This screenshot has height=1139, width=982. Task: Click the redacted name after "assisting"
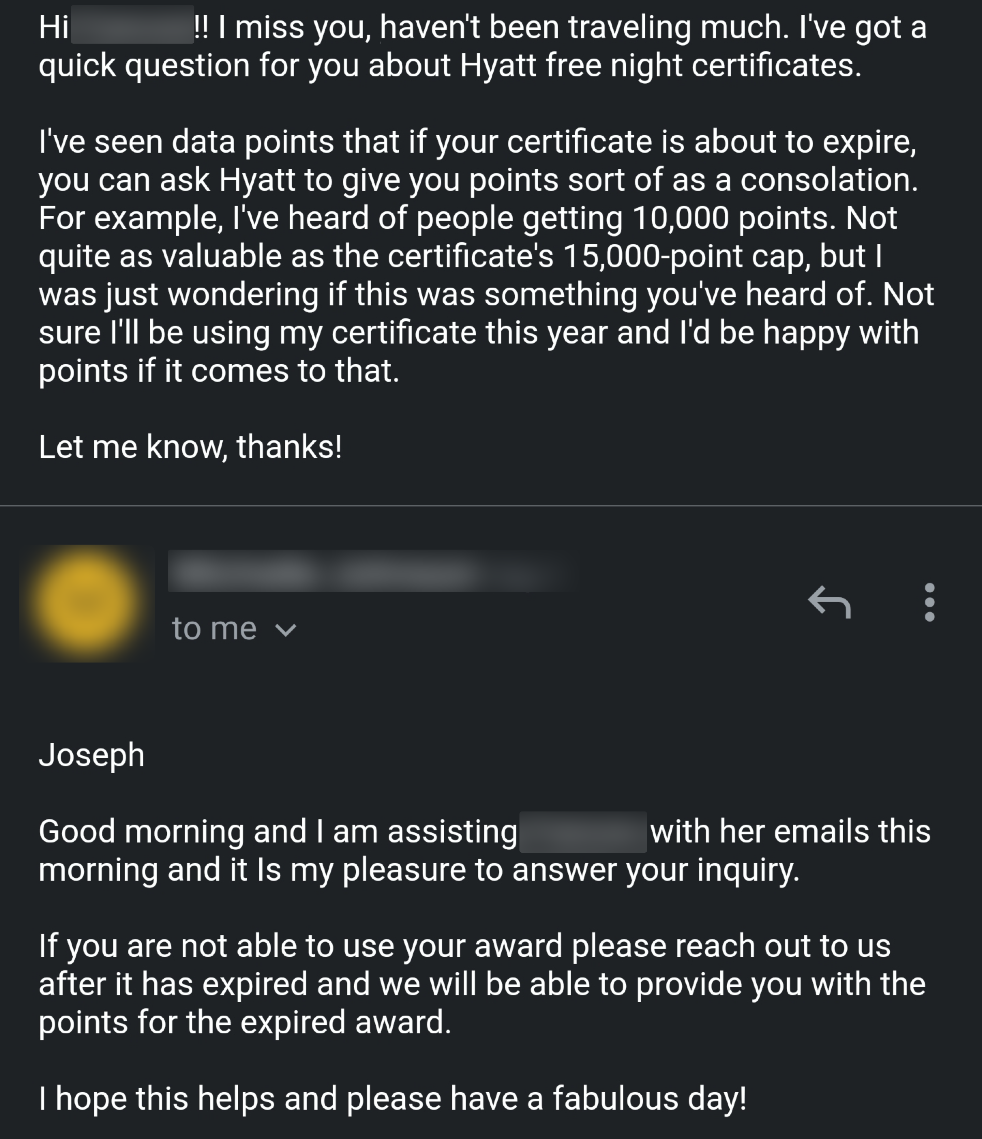(x=583, y=832)
